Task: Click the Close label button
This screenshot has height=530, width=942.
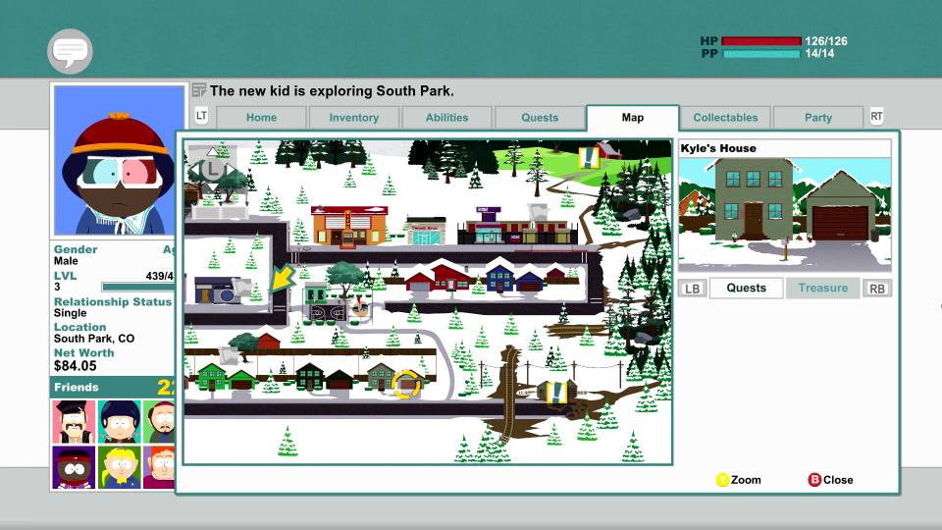Action: pos(838,480)
